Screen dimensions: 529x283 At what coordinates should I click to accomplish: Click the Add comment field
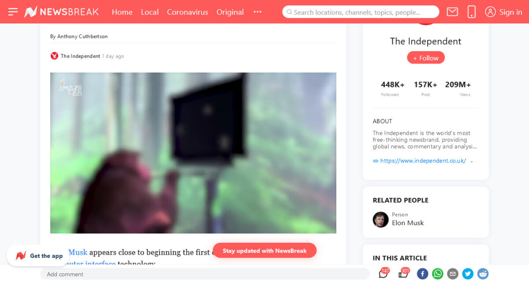(x=205, y=274)
